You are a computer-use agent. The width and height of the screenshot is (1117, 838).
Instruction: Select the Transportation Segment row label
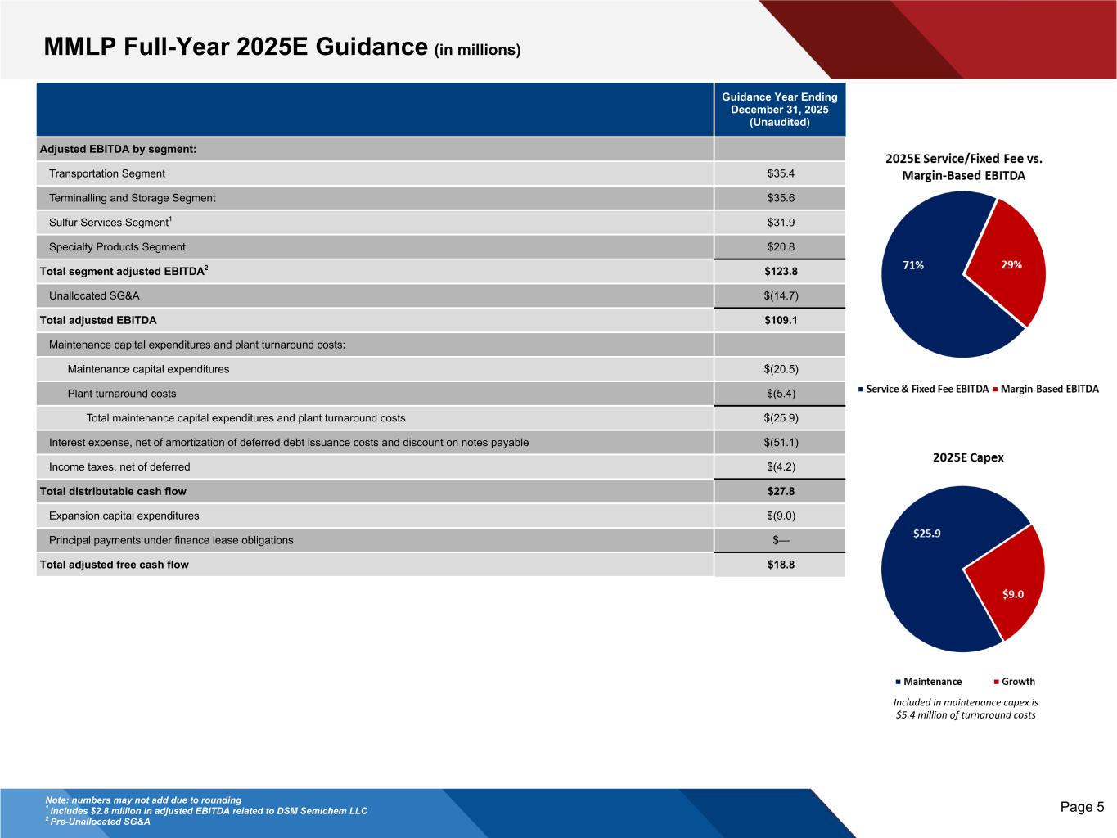pyautogui.click(x=106, y=173)
